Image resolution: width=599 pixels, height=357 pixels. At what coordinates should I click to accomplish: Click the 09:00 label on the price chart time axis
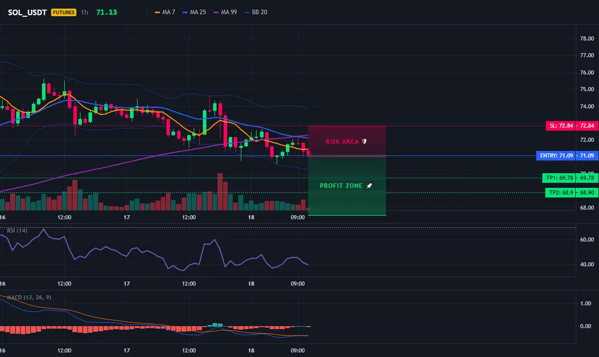pyautogui.click(x=297, y=217)
